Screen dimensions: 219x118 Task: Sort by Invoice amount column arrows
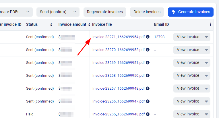click(89, 25)
